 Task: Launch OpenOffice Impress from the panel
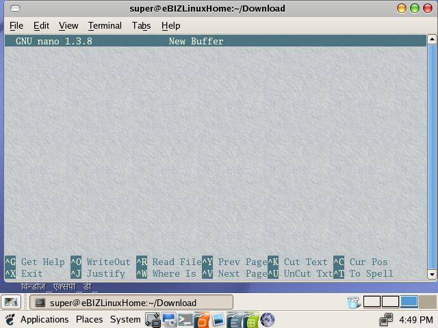(x=201, y=320)
